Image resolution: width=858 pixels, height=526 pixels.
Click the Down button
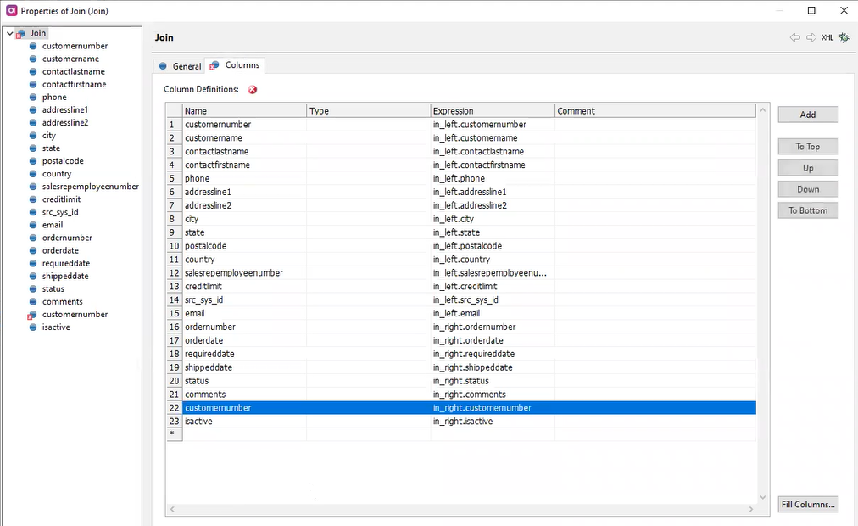click(806, 188)
